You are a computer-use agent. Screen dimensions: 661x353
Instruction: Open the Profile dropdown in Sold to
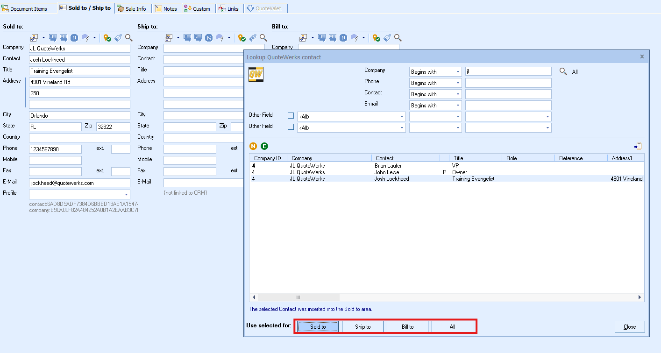79,194
